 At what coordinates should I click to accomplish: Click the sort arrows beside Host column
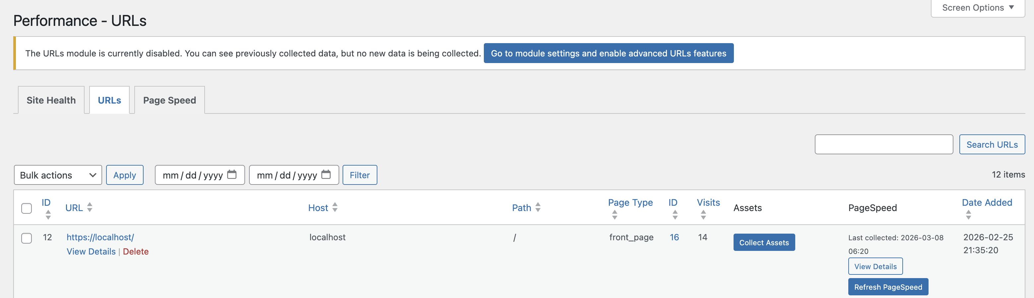click(x=335, y=207)
